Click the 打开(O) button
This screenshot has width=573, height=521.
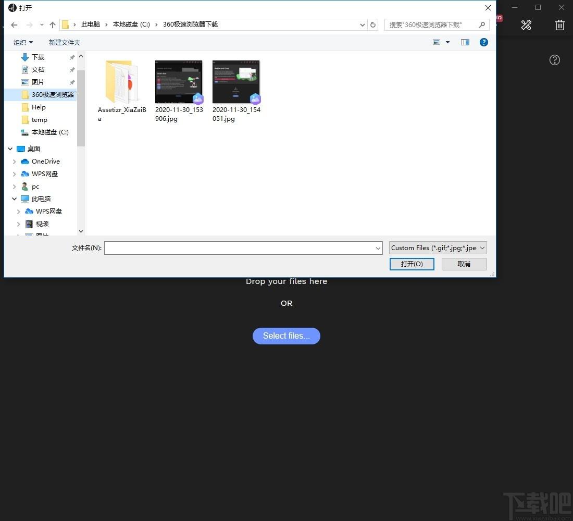(412, 264)
